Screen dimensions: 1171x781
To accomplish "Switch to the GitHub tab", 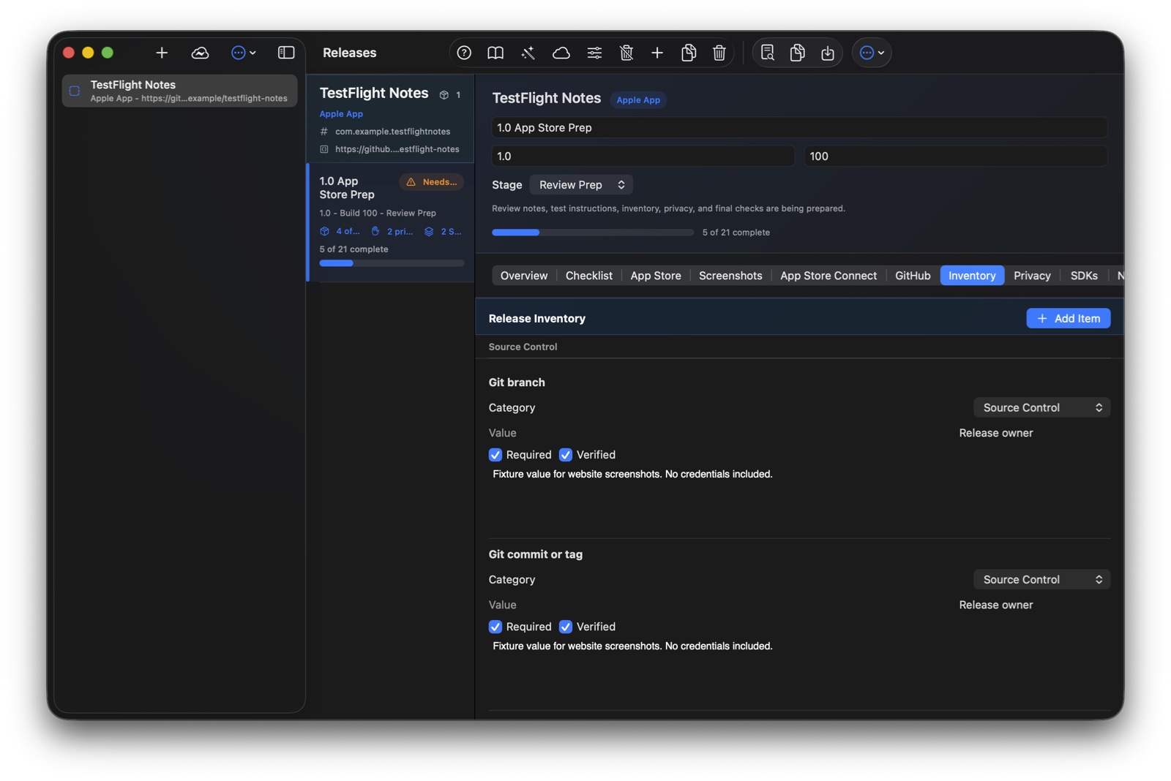I will click(913, 276).
